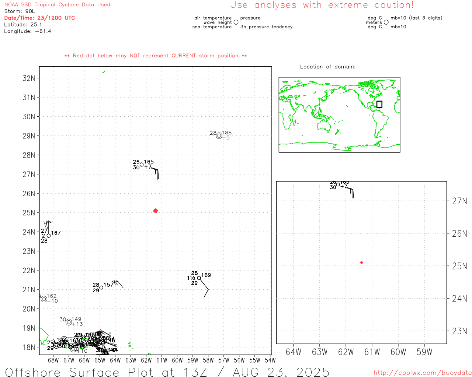Click the 'Date/Time: 23/1200 UTC' label
Screen dimensions: 472x377
pyautogui.click(x=39, y=18)
